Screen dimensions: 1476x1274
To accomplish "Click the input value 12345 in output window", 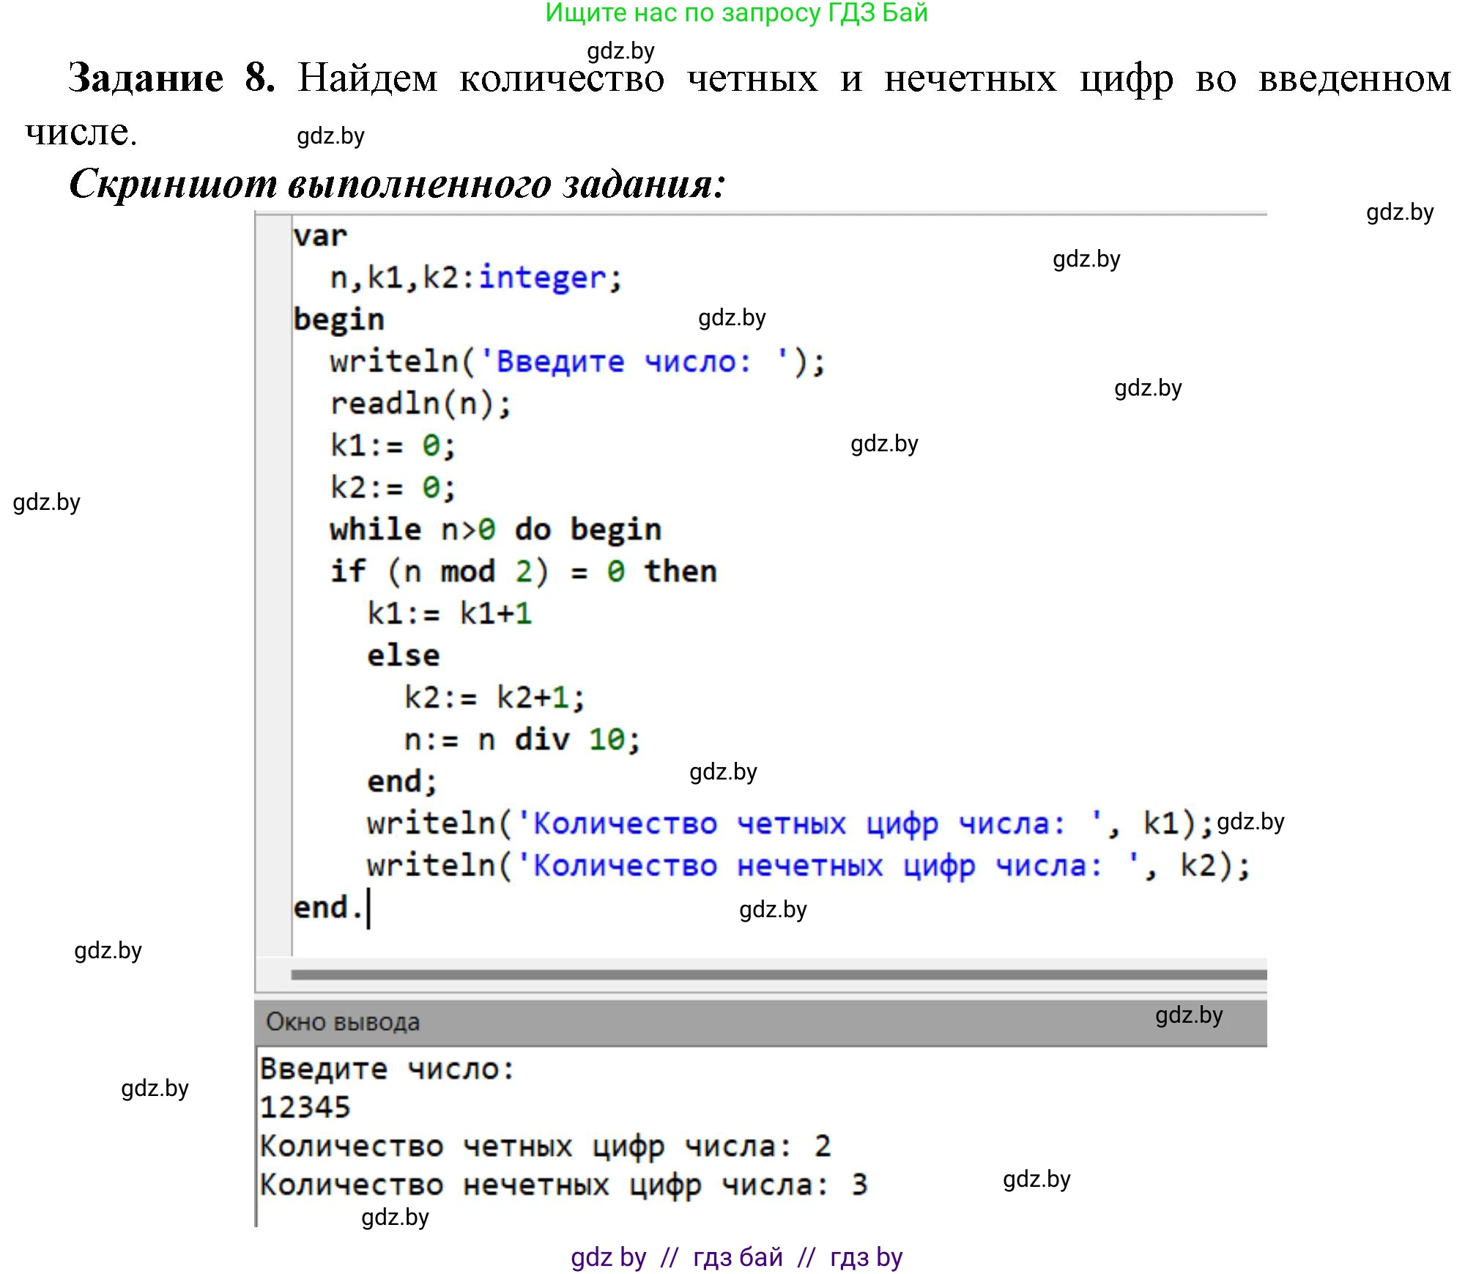I will [305, 1107].
